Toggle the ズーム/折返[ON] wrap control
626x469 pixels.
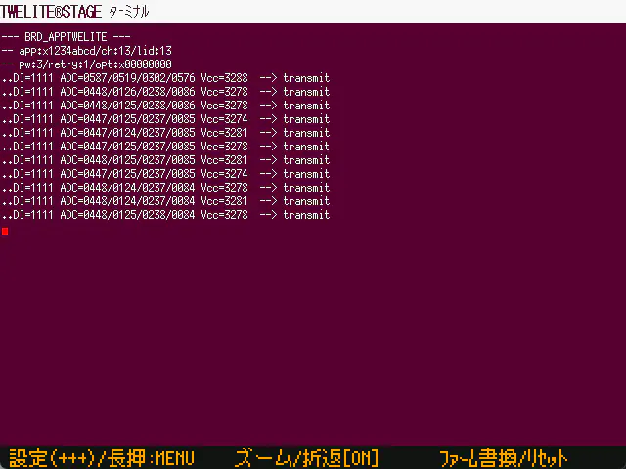pos(306,458)
